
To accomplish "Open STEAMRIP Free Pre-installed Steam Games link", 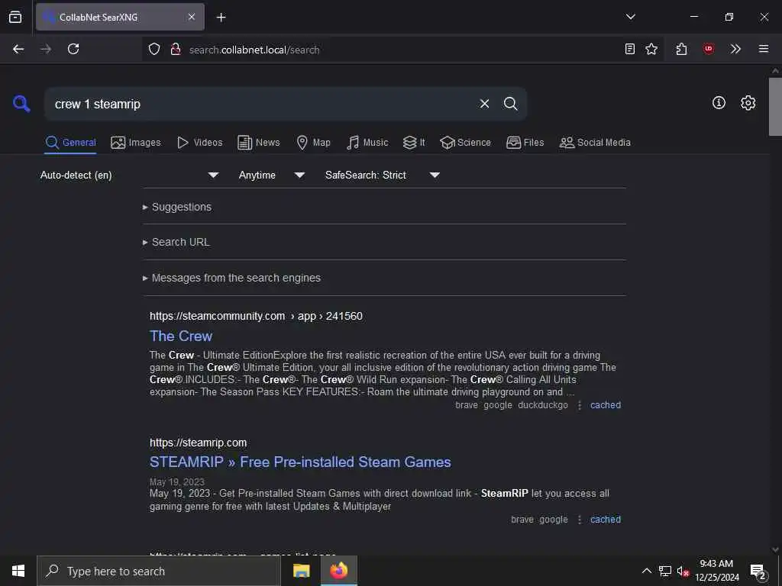I will 300,462.
